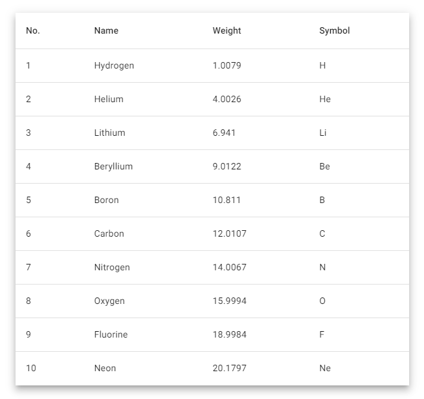424x399 pixels.
Task: Select the Hydrogen row name cell
Action: pos(114,66)
